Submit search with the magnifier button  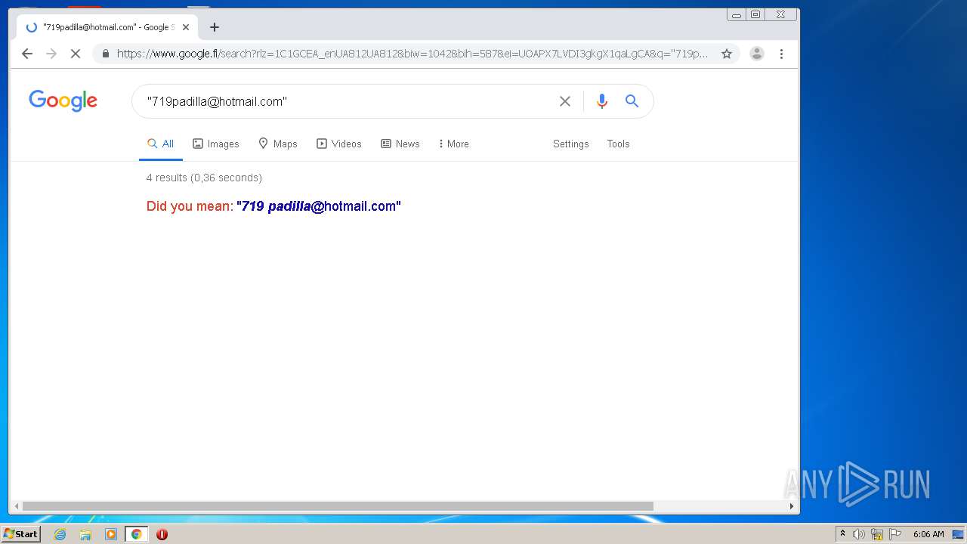click(632, 101)
